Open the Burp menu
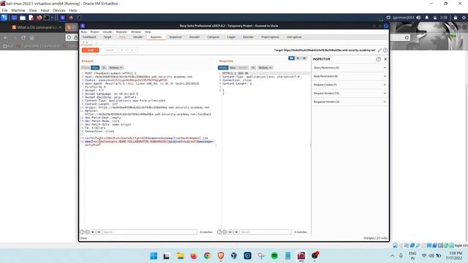468x263 pixels. click(84, 32)
